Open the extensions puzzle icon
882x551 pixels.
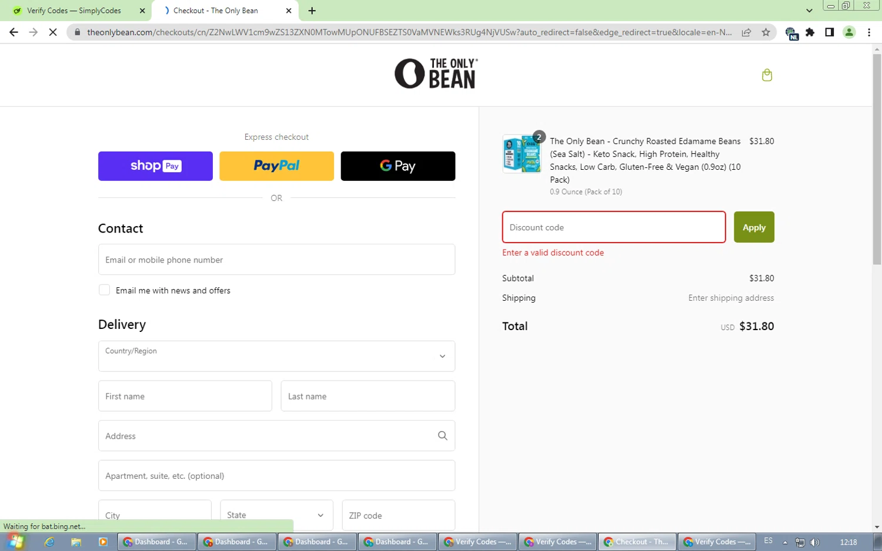810,32
